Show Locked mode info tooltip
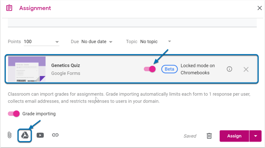Viewport: 265px width, 148px height. 229,69
